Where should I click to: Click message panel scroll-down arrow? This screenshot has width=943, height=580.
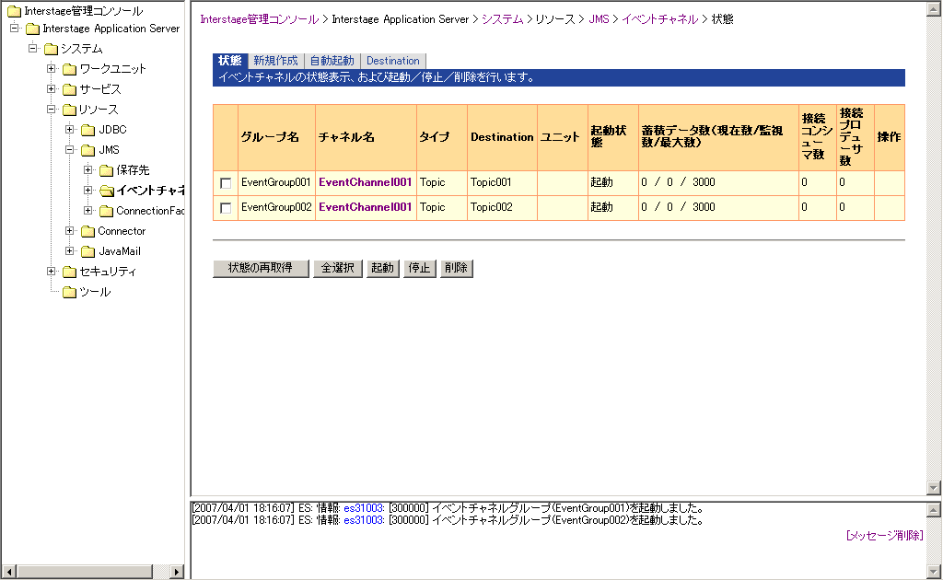(934, 571)
